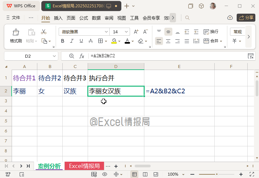Add a new sheet with plus icon

(116, 166)
